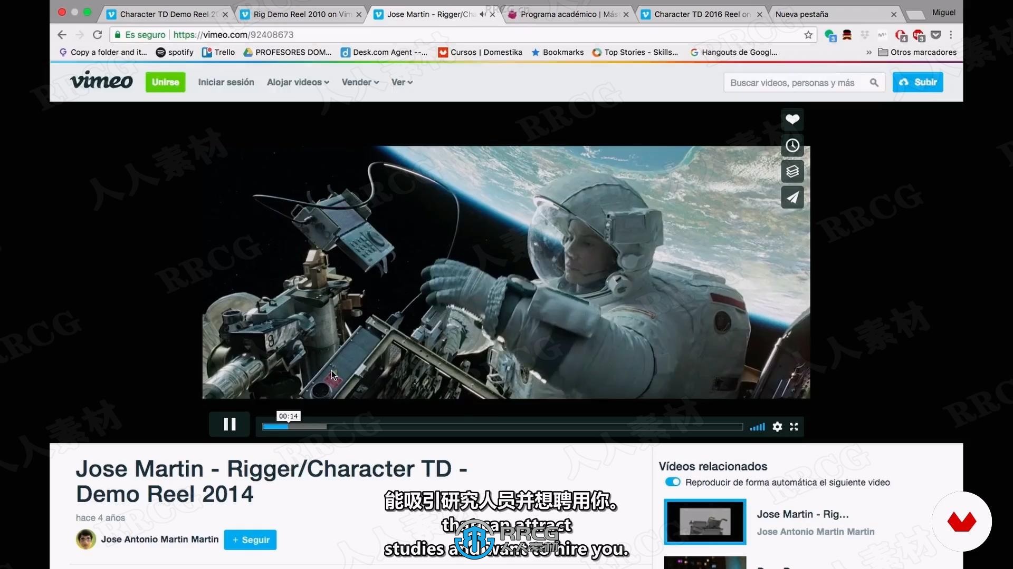This screenshot has width=1013, height=569.
Task: Open the Hangouts de Google bookmark
Action: (734, 52)
